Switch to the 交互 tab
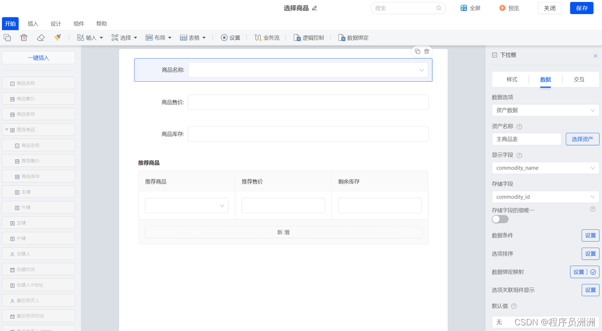602x331 pixels. pos(579,79)
